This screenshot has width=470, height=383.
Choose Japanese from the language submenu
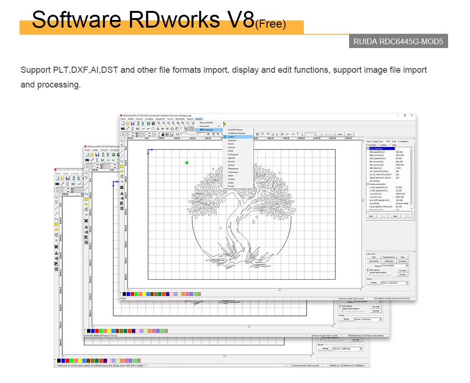[232, 140]
